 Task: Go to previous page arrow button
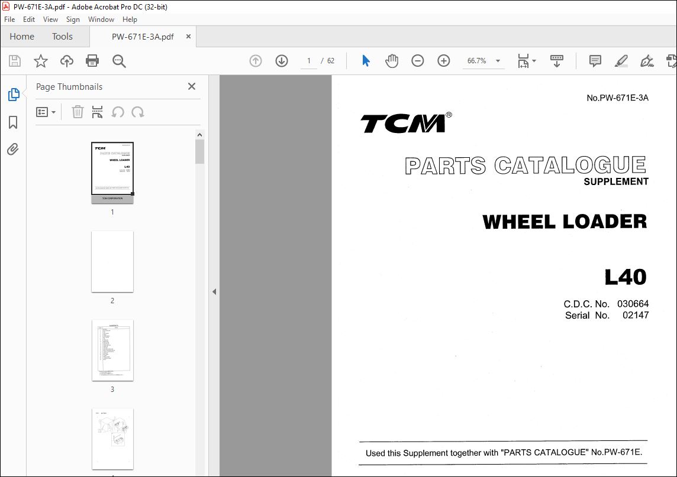[x=256, y=61]
